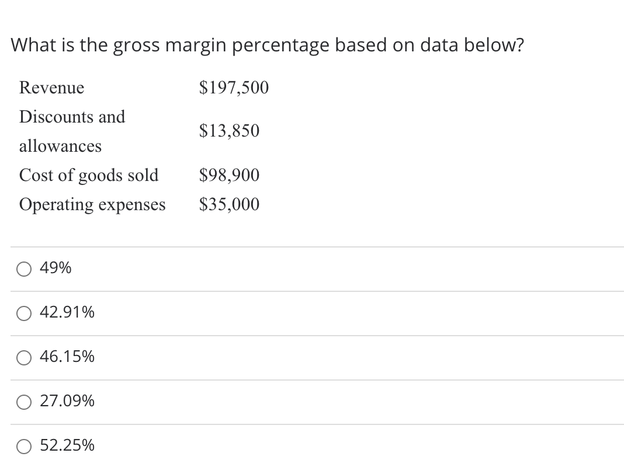Select the 52.25% answer option

pos(23,446)
